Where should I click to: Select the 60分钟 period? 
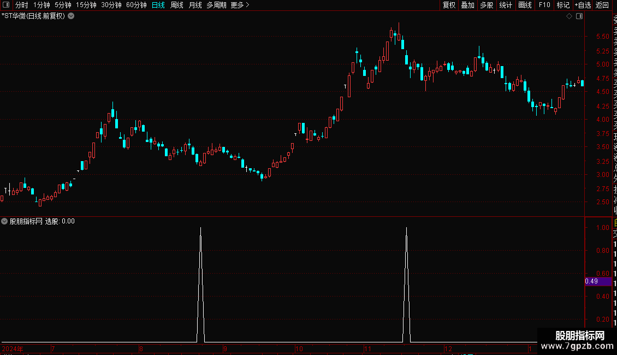pos(137,5)
